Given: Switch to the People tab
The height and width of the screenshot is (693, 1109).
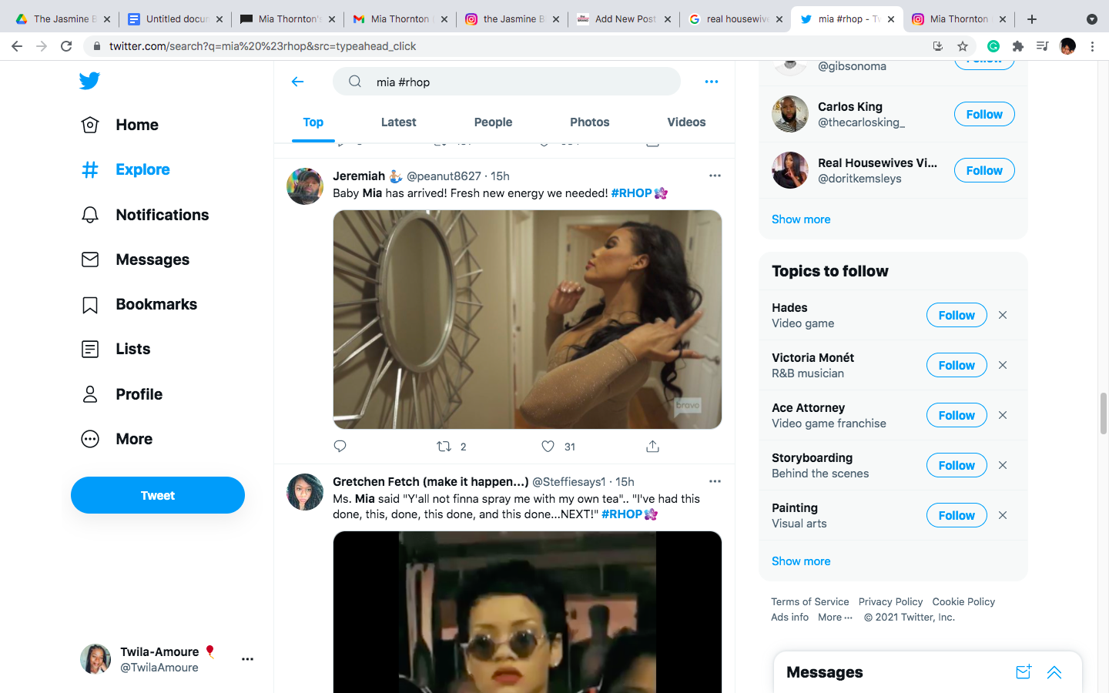Looking at the screenshot, I should (x=493, y=122).
